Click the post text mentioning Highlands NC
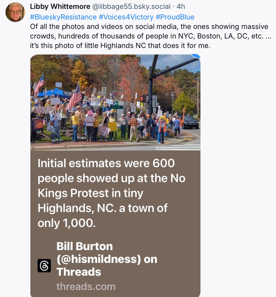The width and height of the screenshot is (276, 297). pyautogui.click(x=120, y=46)
